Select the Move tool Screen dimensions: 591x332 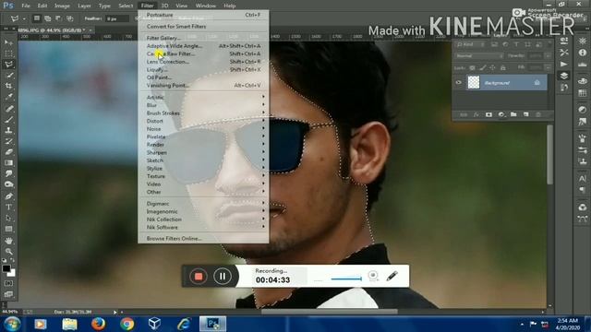tap(8, 42)
